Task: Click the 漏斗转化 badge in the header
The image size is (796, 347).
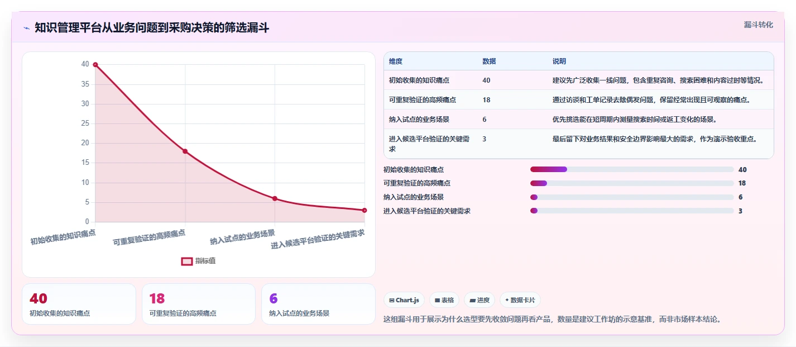Action: [759, 25]
